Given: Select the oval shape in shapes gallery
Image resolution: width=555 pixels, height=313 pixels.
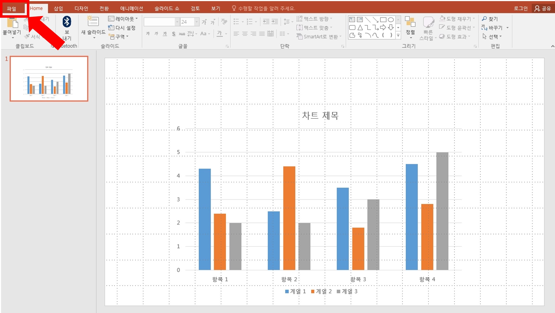Looking at the screenshot, I should coord(391,20).
